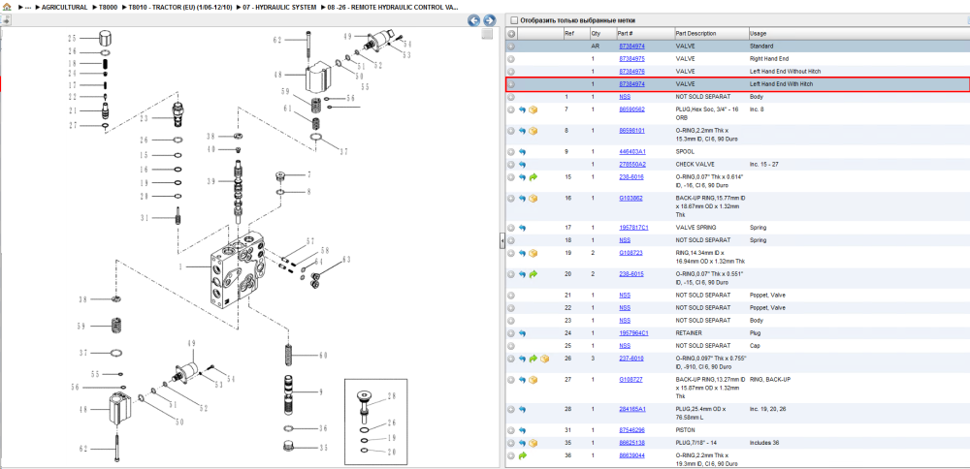Open part number 238-6016 link

coord(631,177)
